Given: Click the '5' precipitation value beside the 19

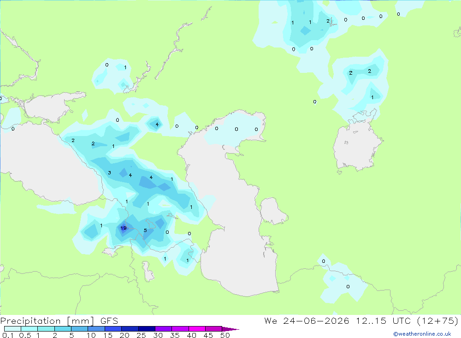Looking at the screenshot, I should click(x=145, y=231).
